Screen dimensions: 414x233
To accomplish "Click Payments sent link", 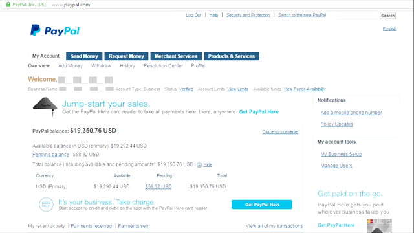I will 134,226.
